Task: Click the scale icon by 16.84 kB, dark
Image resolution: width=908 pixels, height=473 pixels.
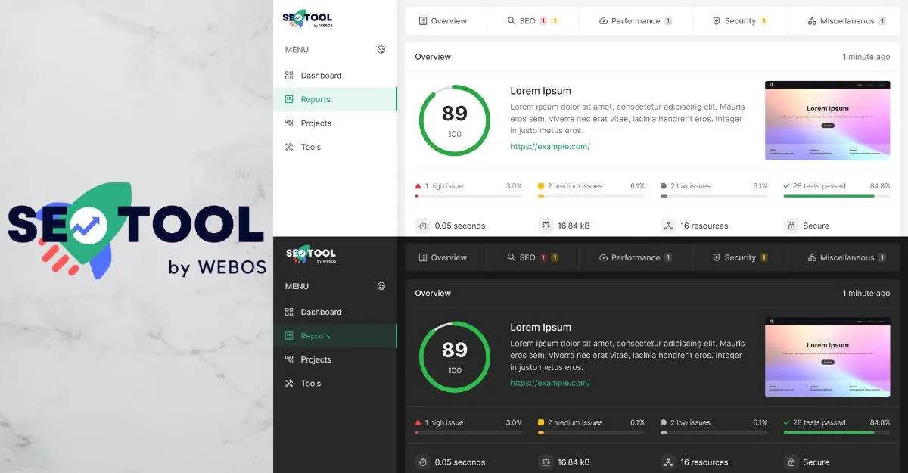Action: pos(545,462)
